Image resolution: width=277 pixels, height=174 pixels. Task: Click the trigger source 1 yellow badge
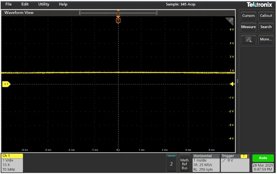coord(244,156)
